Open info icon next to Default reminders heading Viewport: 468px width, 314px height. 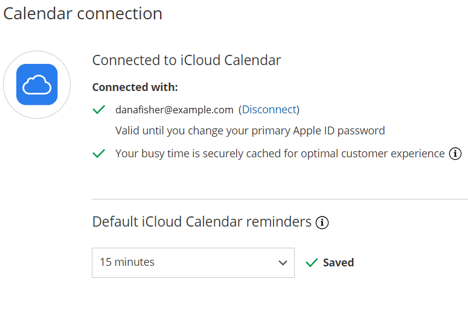pyautogui.click(x=322, y=222)
